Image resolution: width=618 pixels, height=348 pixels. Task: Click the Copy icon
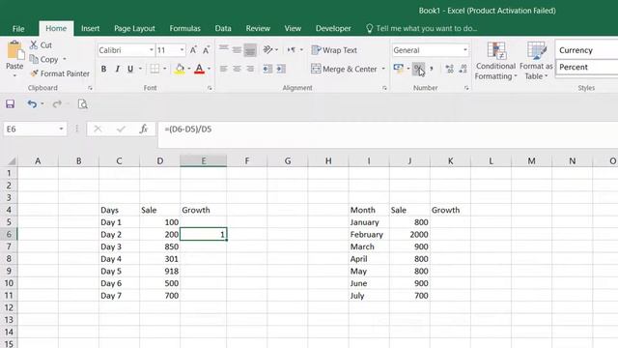click(x=34, y=59)
